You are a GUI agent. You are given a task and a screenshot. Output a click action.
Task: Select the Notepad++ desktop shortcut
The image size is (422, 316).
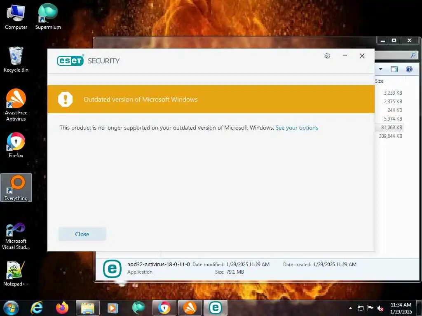click(16, 274)
